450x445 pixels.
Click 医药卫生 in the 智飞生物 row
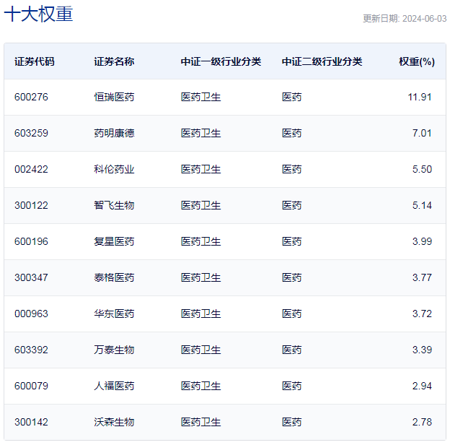(200, 206)
